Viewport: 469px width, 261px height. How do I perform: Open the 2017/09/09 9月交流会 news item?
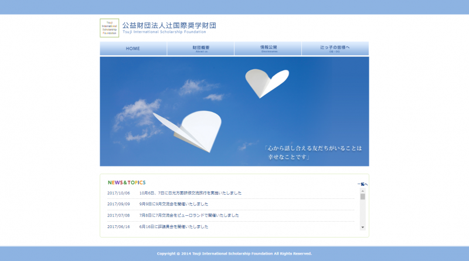(x=174, y=204)
